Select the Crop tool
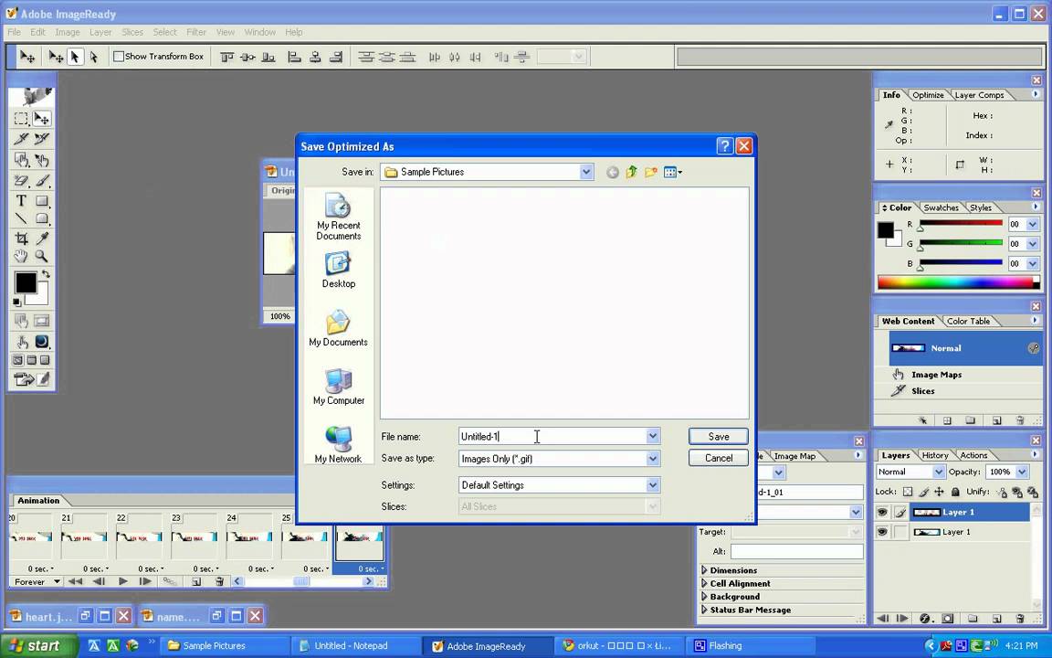The height and width of the screenshot is (658, 1052). coord(22,238)
